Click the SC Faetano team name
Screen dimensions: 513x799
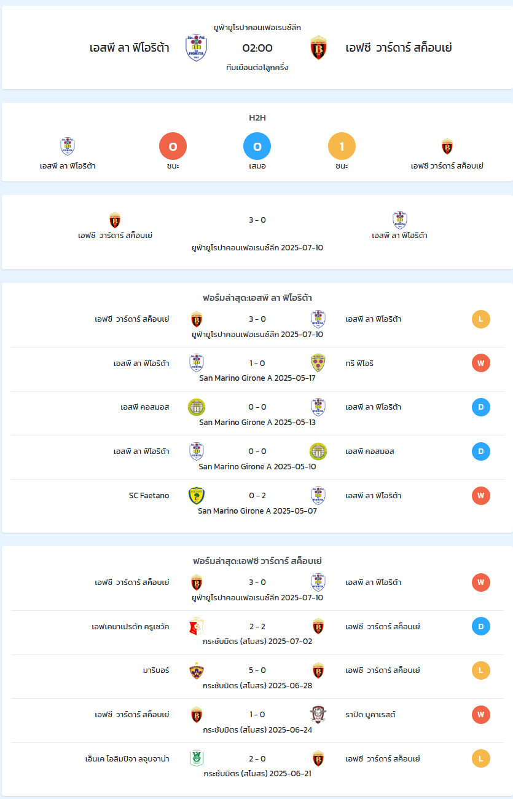click(x=149, y=495)
